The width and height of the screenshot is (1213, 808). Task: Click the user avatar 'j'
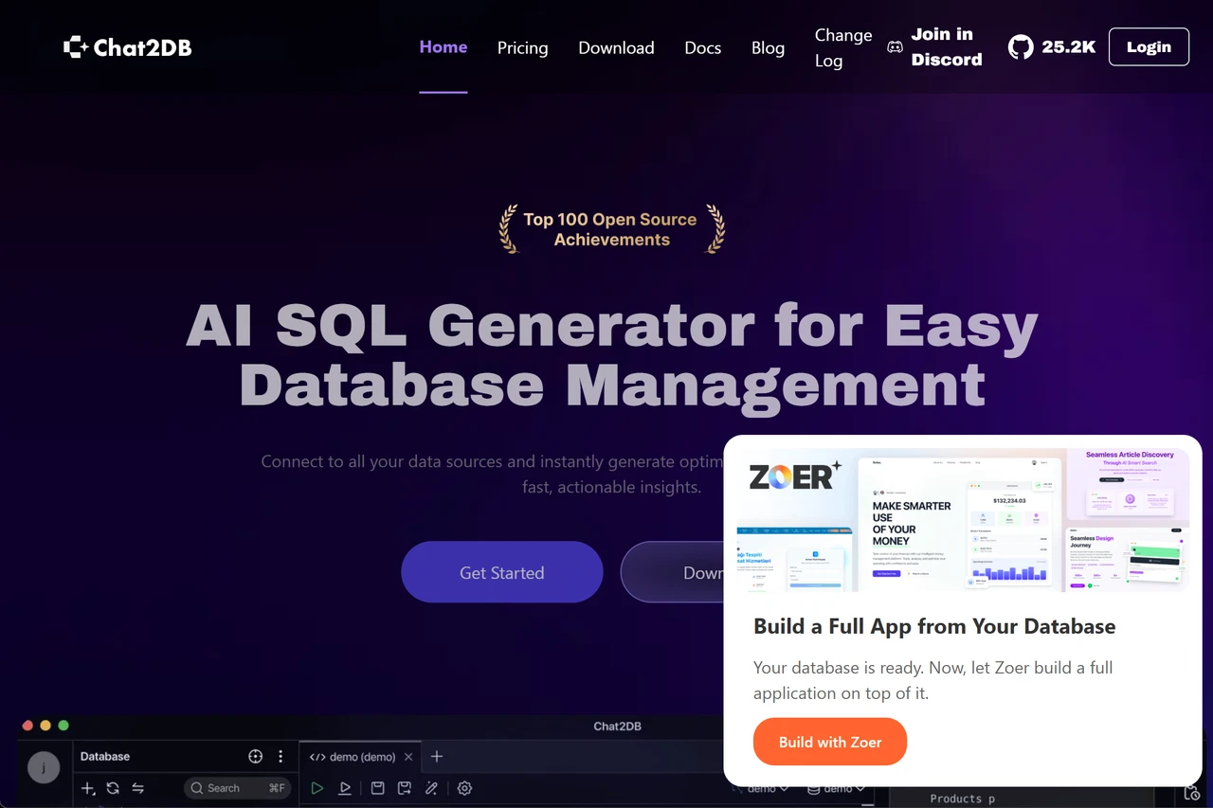pyautogui.click(x=44, y=767)
